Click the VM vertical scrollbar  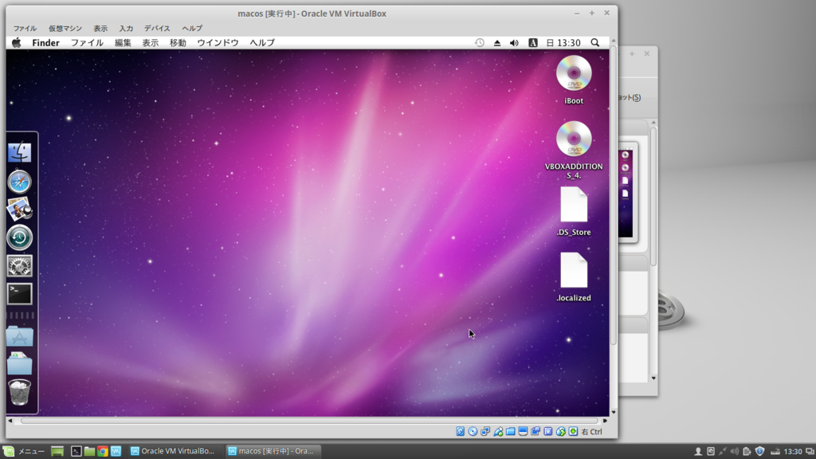coord(613,195)
